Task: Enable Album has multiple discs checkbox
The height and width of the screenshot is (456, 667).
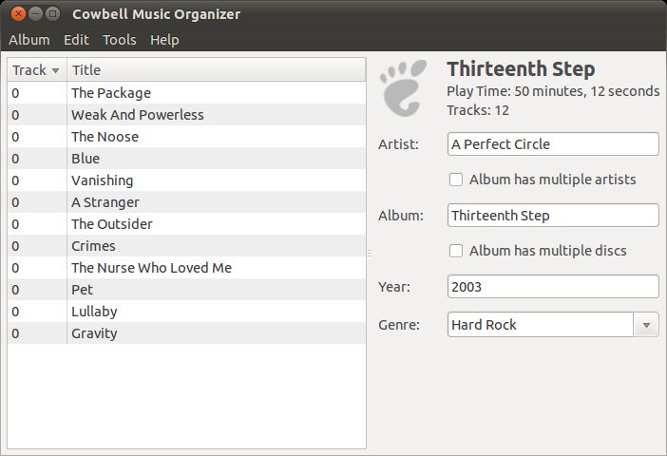Action: coord(456,251)
